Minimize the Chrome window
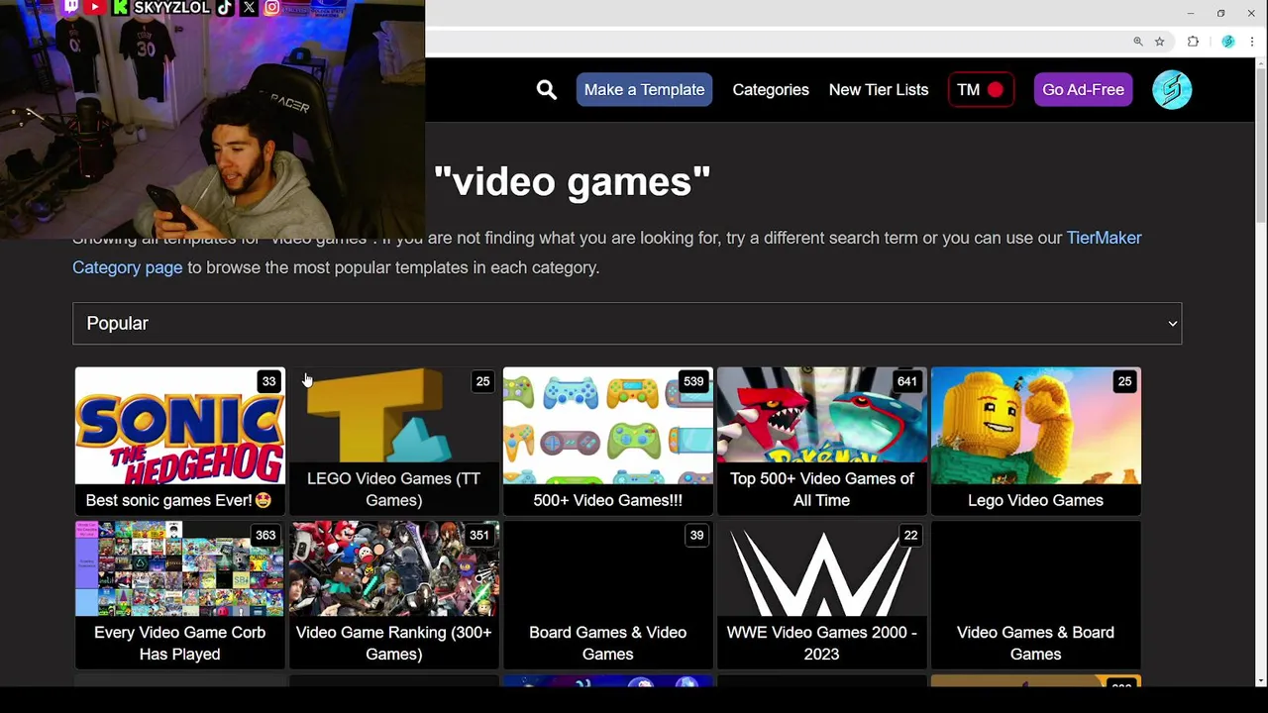This screenshot has height=713, width=1268. [x=1190, y=13]
